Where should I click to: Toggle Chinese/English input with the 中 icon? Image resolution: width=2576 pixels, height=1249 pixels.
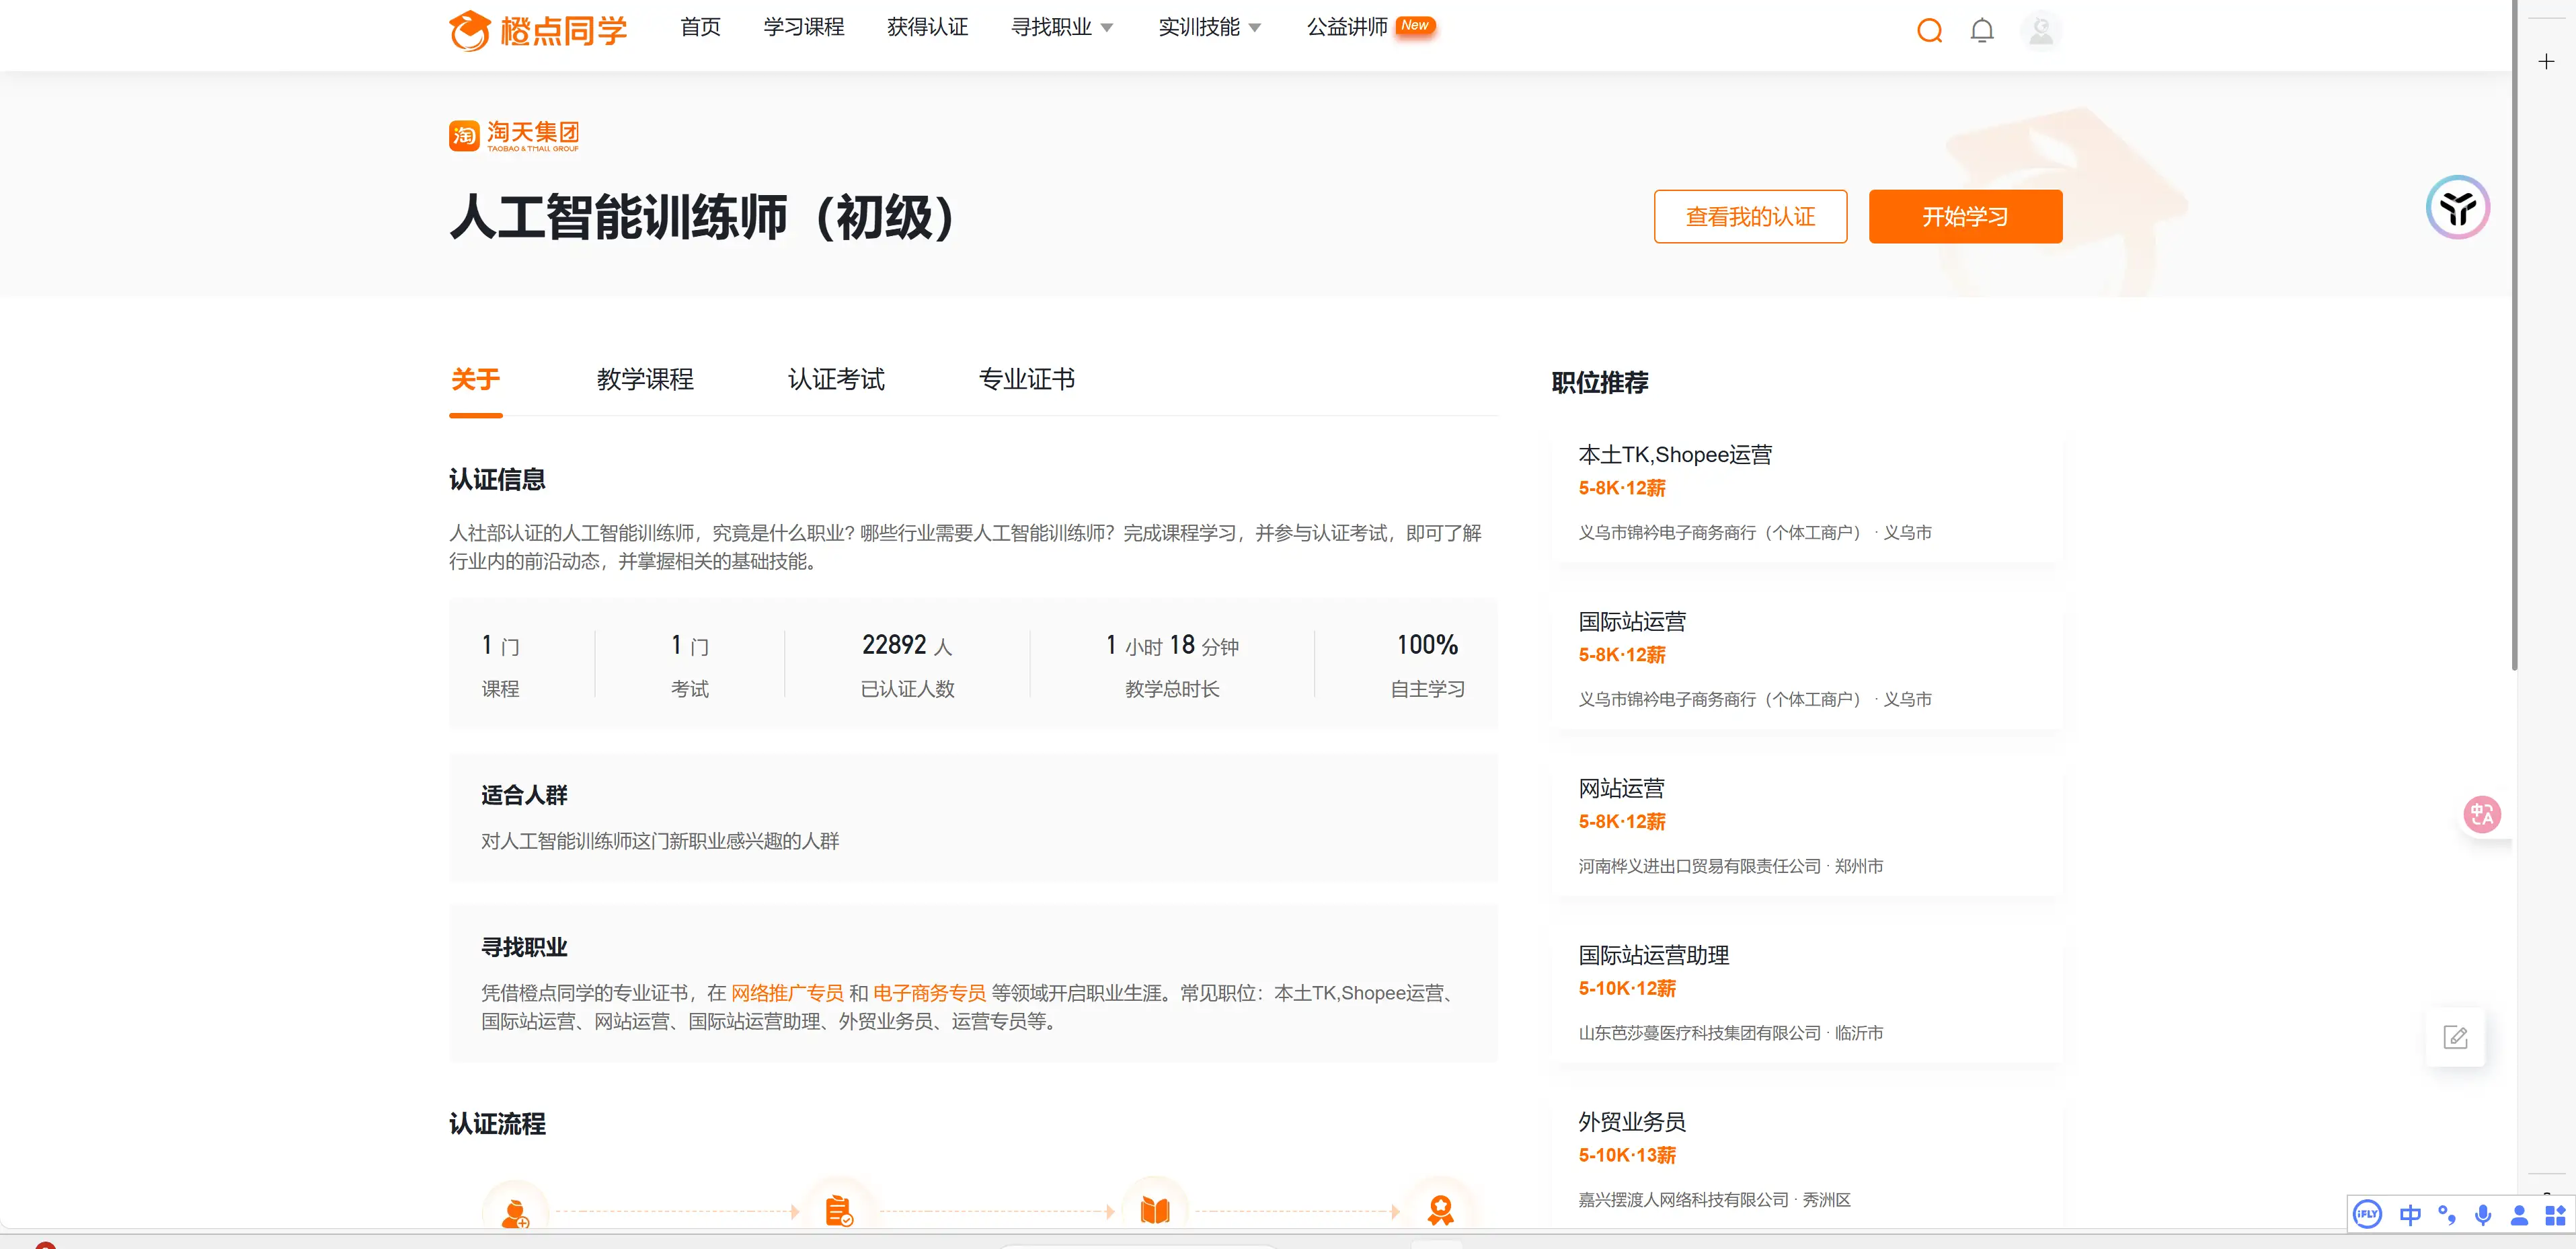coord(2410,1215)
